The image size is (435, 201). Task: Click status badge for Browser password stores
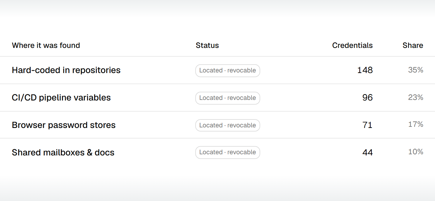point(228,125)
